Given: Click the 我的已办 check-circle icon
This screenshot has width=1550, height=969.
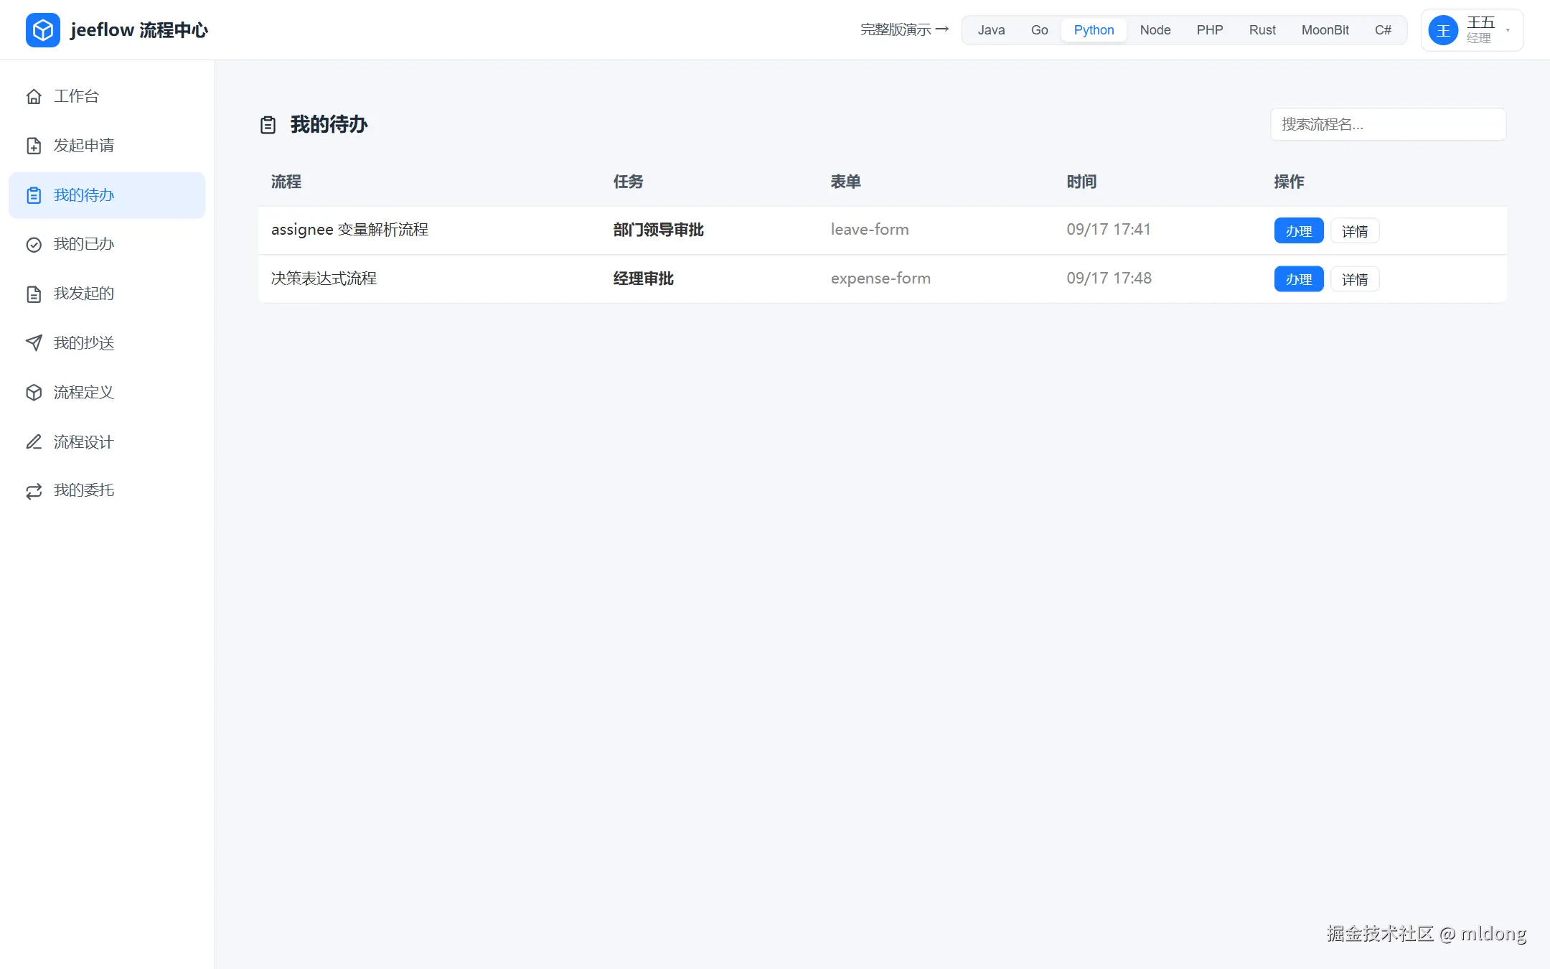Looking at the screenshot, I should pyautogui.click(x=34, y=245).
